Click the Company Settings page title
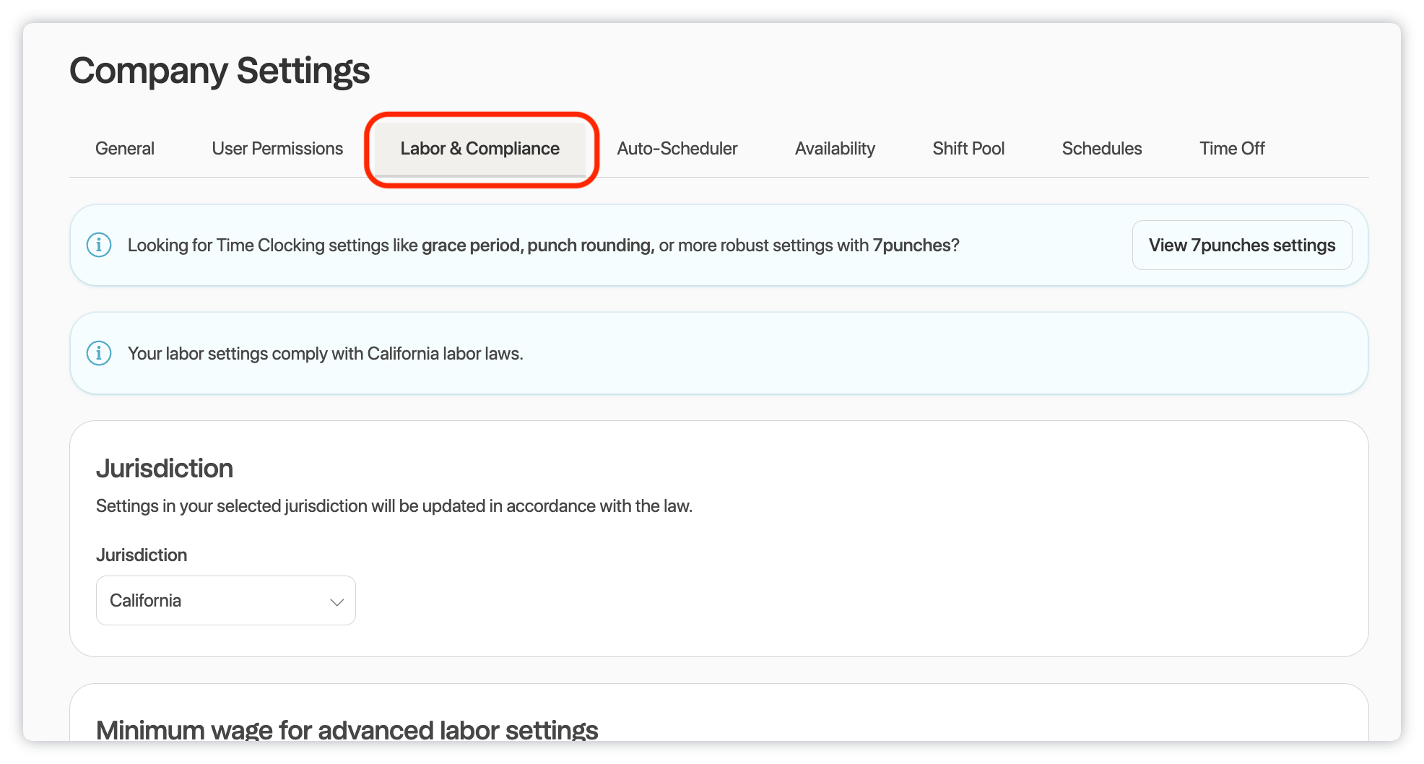The height and width of the screenshot is (764, 1424). coord(220,71)
